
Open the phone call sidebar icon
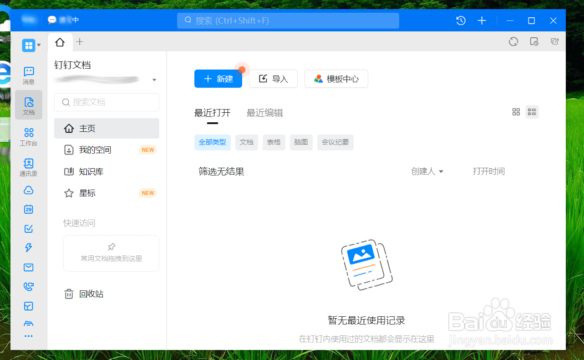(x=29, y=286)
